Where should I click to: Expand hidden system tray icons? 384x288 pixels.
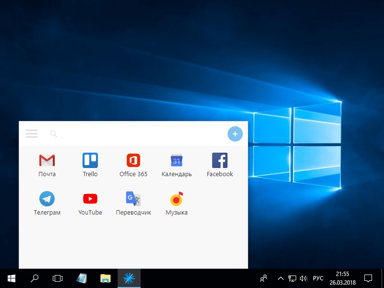(x=280, y=278)
